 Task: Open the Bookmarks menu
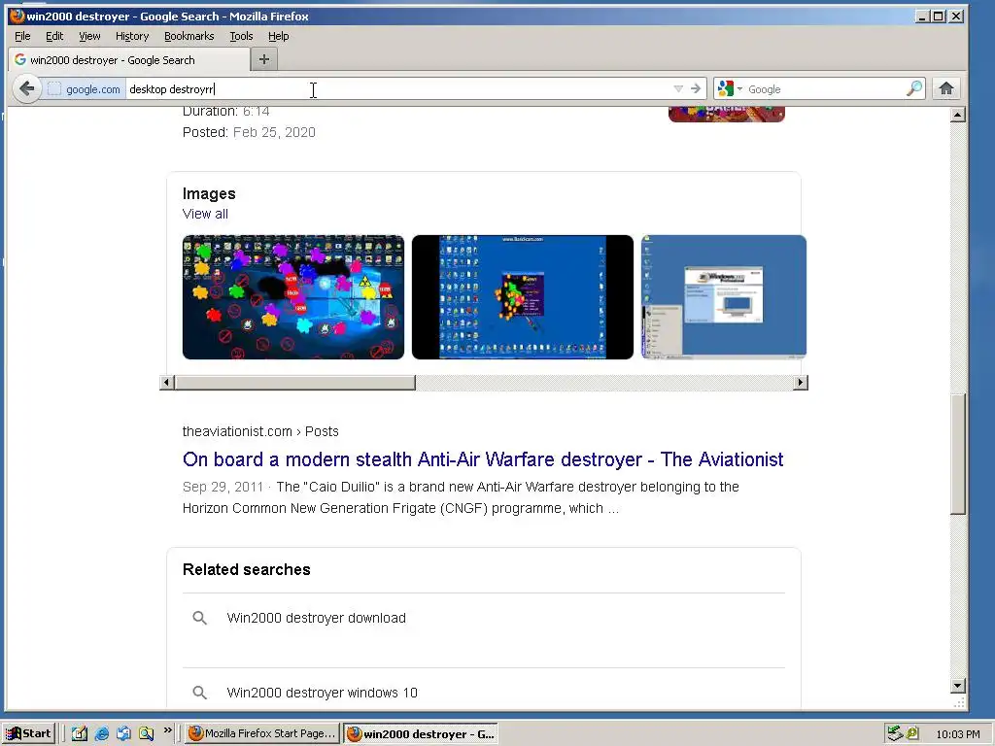point(189,36)
